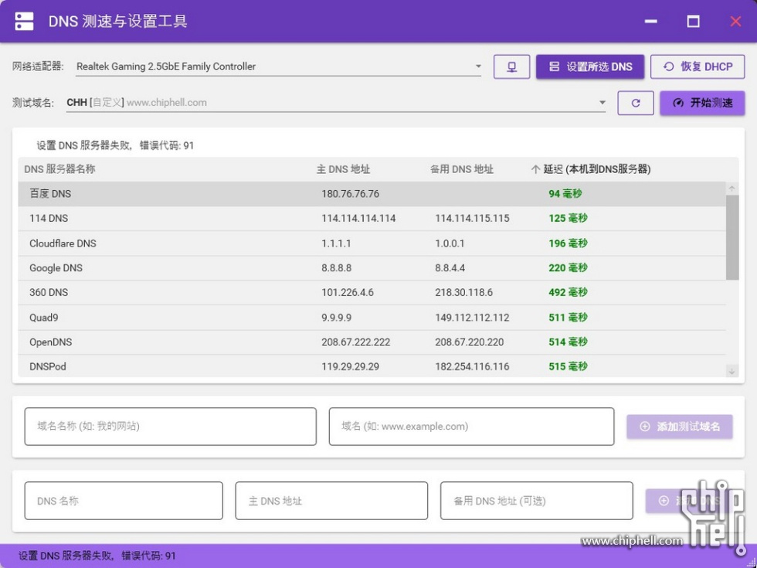757x568 pixels.
Task: Click the network adapter monitor icon button
Action: point(511,66)
